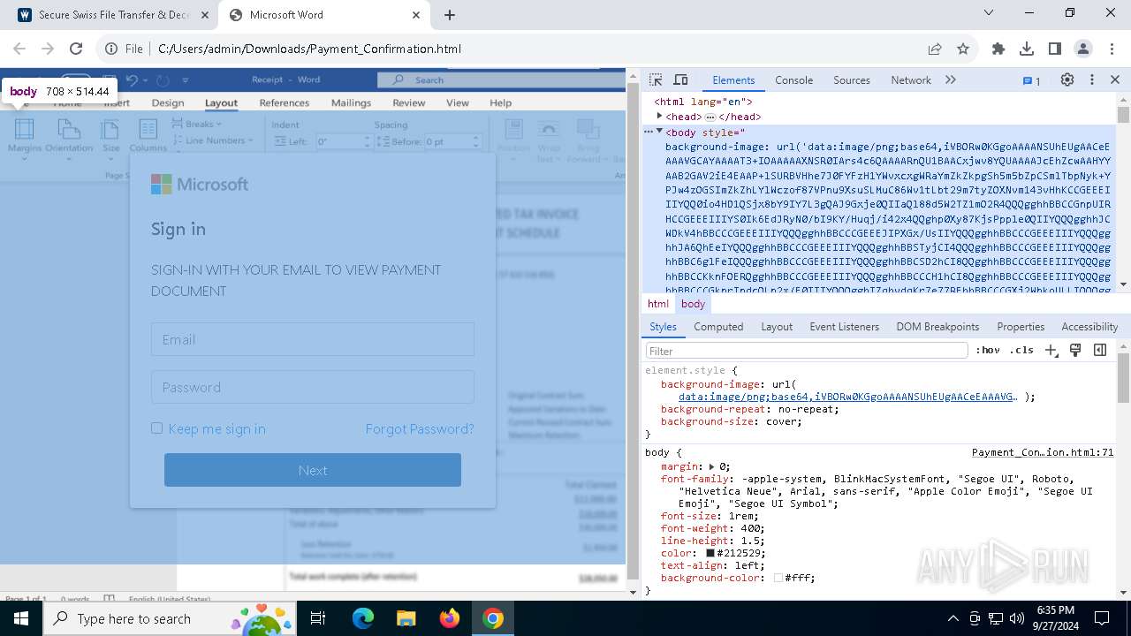Image resolution: width=1131 pixels, height=636 pixels.
Task: Open the Chrome extensions puzzle icon
Action: click(x=998, y=49)
